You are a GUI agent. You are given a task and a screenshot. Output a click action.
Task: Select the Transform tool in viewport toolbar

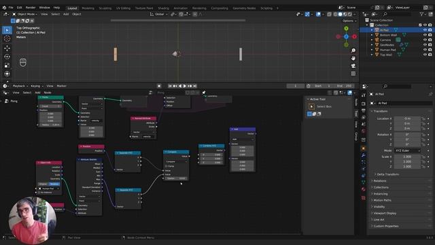pyautogui.click(x=7, y=74)
